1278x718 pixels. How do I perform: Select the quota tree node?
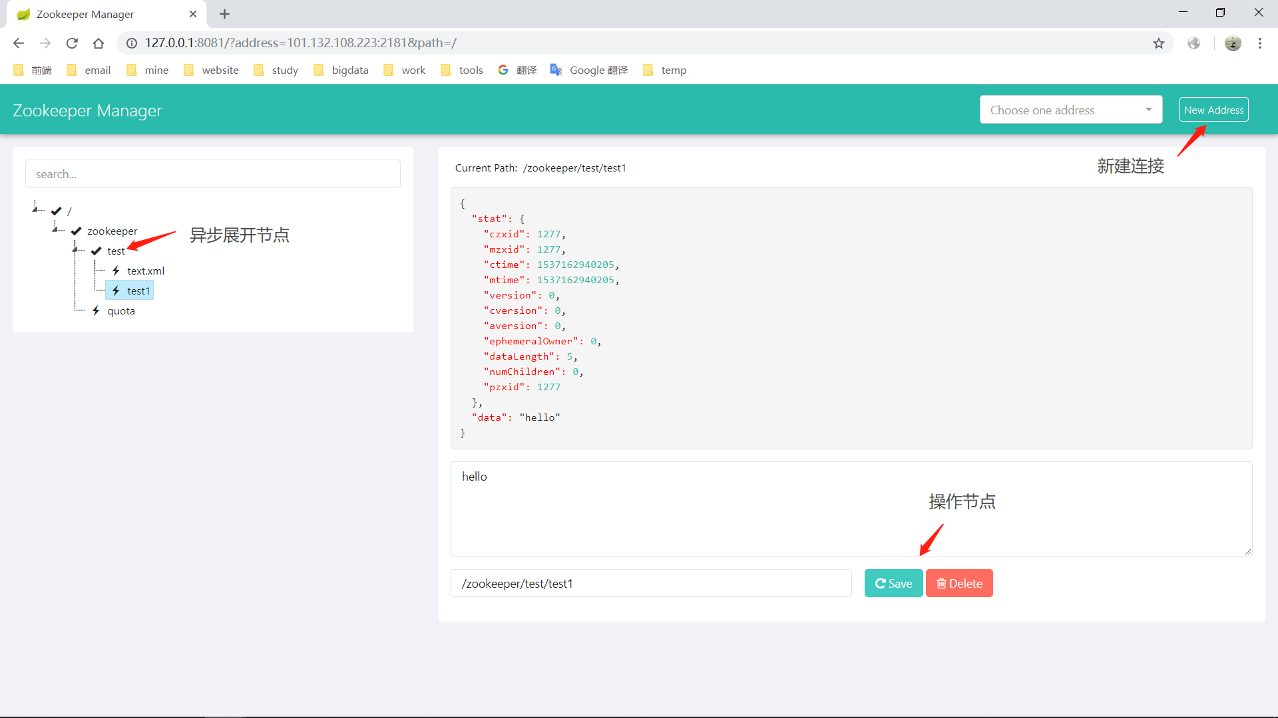tap(121, 311)
